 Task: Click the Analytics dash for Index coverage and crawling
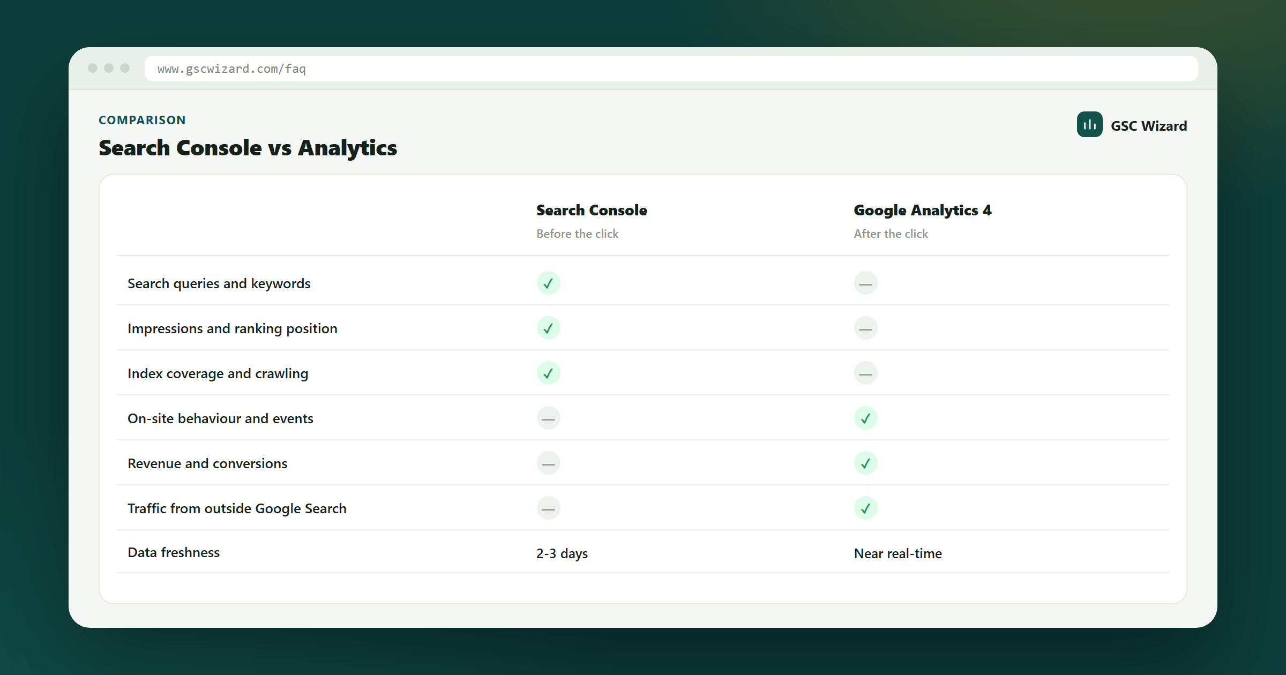tap(865, 373)
